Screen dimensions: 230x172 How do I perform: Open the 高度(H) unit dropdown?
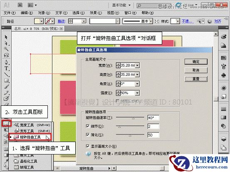coord(137,75)
